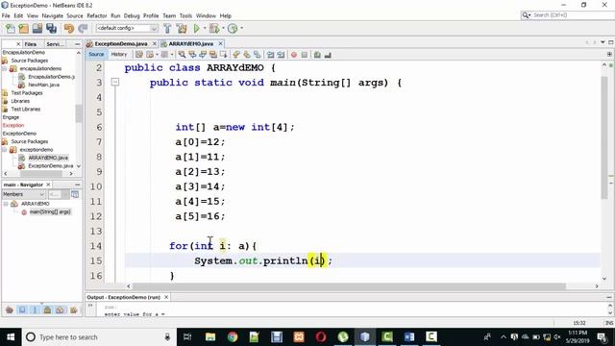Switch to the Services panel tab

click(55, 44)
